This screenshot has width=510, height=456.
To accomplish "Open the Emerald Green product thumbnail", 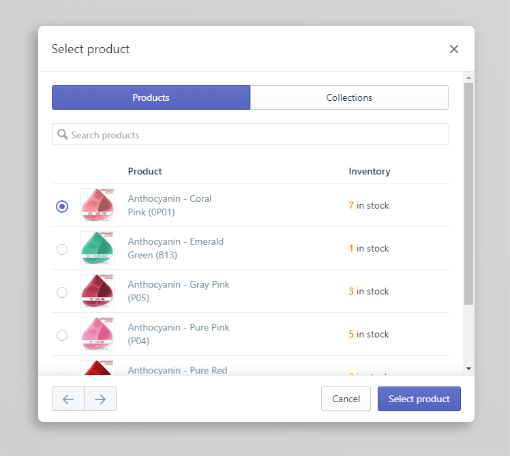I will [x=97, y=248].
